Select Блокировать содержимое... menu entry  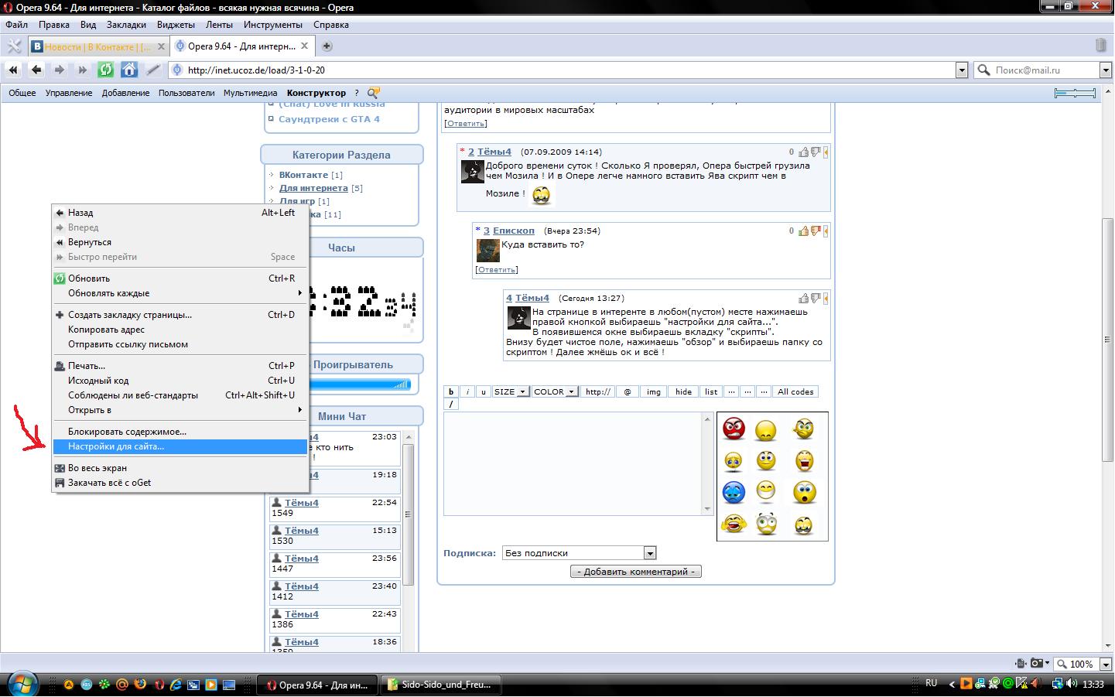(180, 432)
